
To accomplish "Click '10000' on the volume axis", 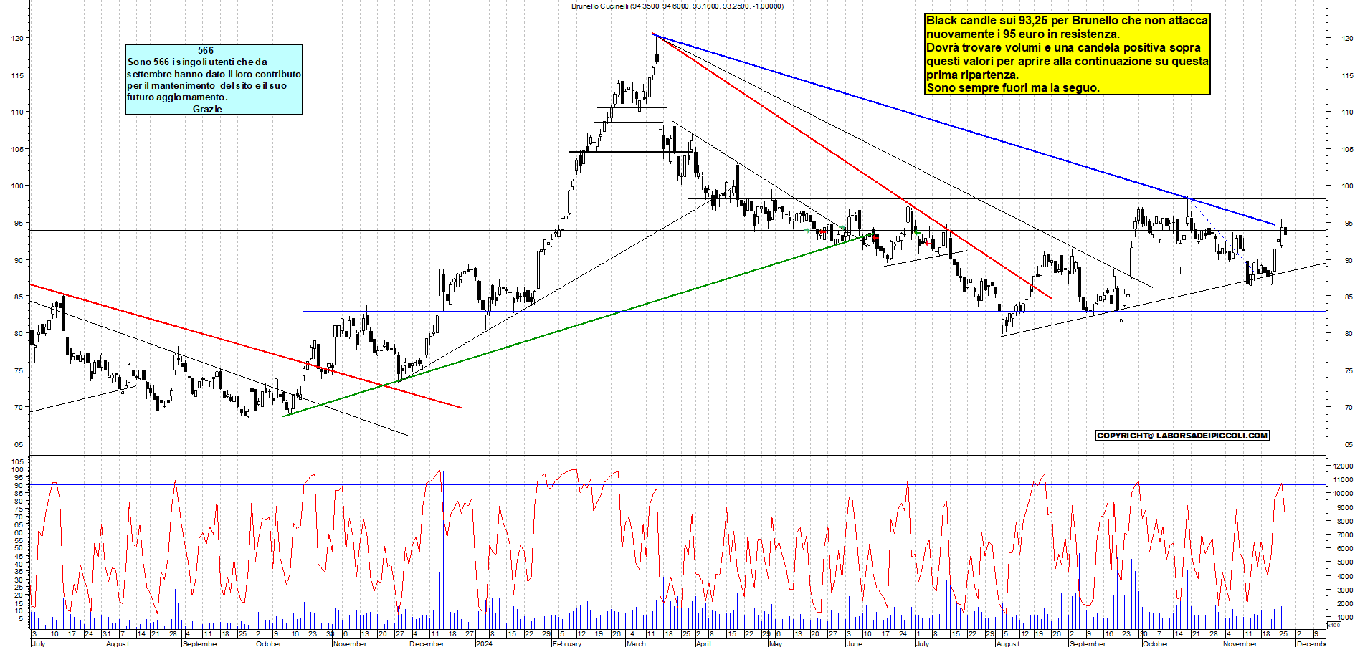I will click(x=1343, y=494).
